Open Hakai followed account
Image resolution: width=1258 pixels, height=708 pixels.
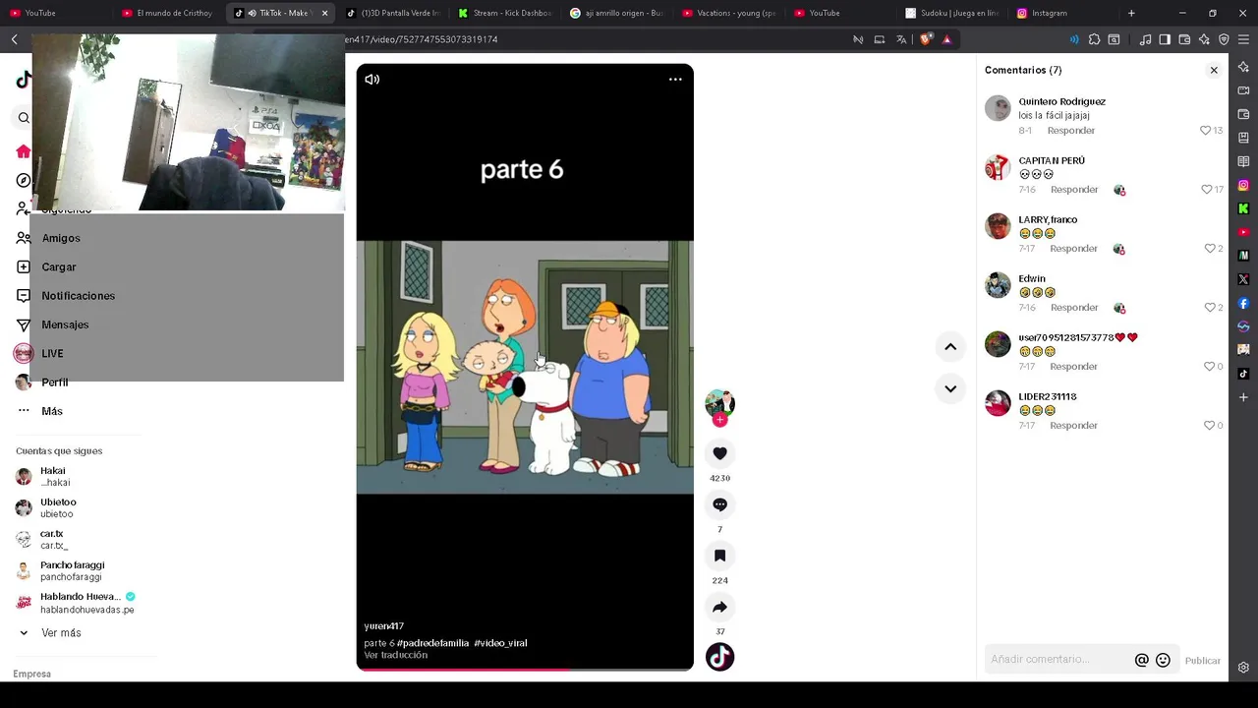click(54, 477)
